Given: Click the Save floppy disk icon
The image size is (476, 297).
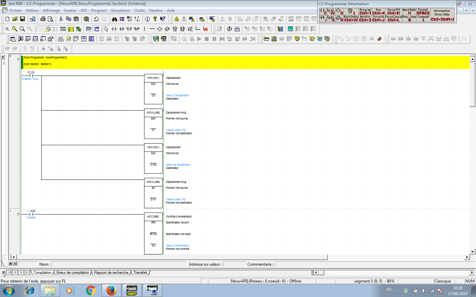Looking at the screenshot, I should [x=22, y=19].
